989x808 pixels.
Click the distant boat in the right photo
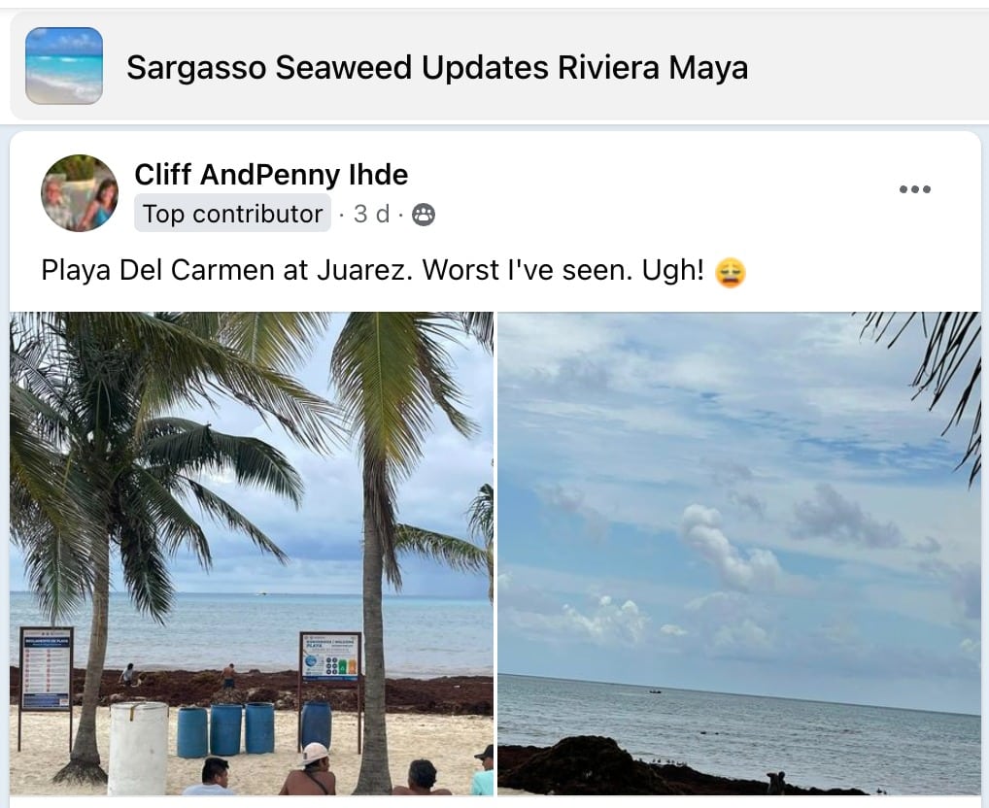[656, 691]
